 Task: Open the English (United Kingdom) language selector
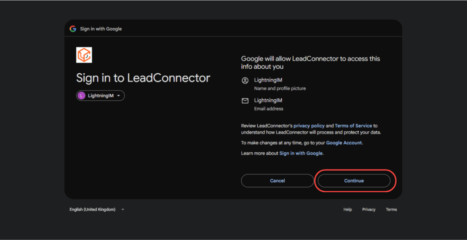click(x=92, y=209)
